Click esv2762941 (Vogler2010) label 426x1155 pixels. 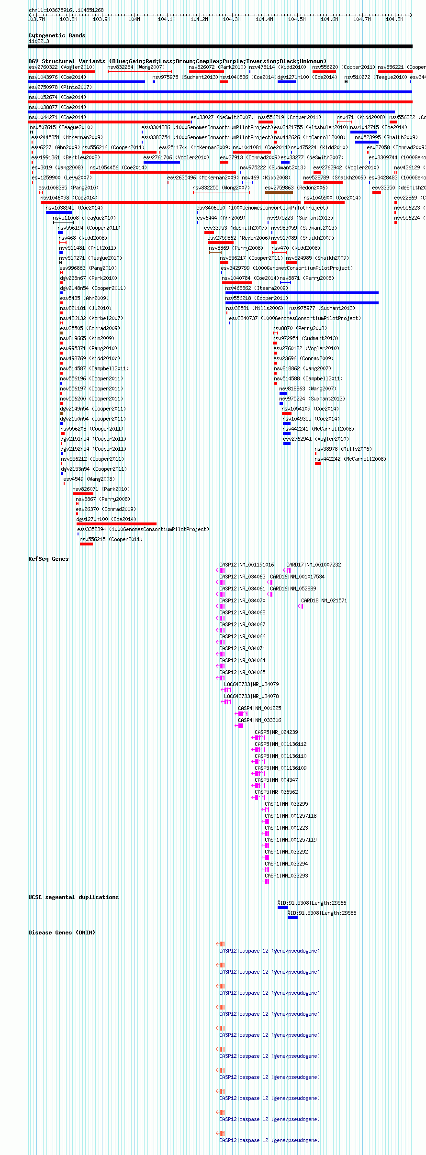pyautogui.click(x=316, y=439)
